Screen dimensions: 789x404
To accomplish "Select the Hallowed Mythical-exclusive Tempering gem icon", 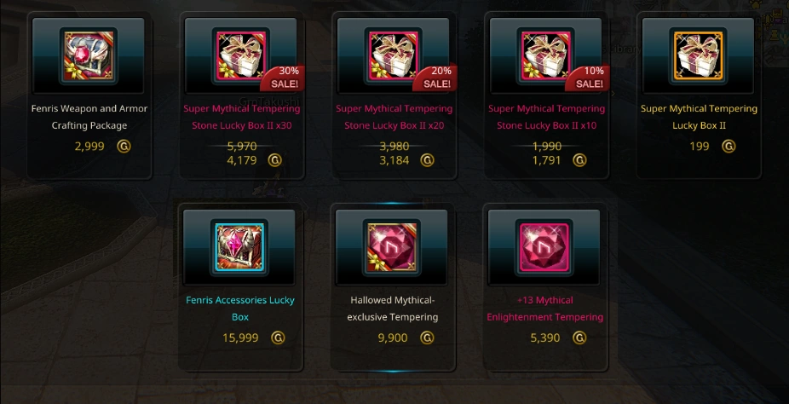I will click(392, 247).
